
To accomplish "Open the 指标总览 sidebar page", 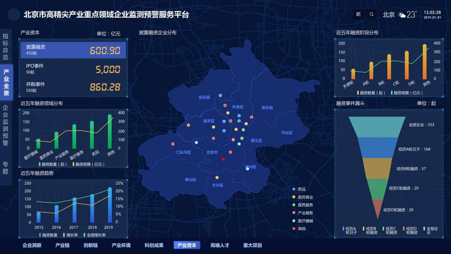I will [6, 46].
